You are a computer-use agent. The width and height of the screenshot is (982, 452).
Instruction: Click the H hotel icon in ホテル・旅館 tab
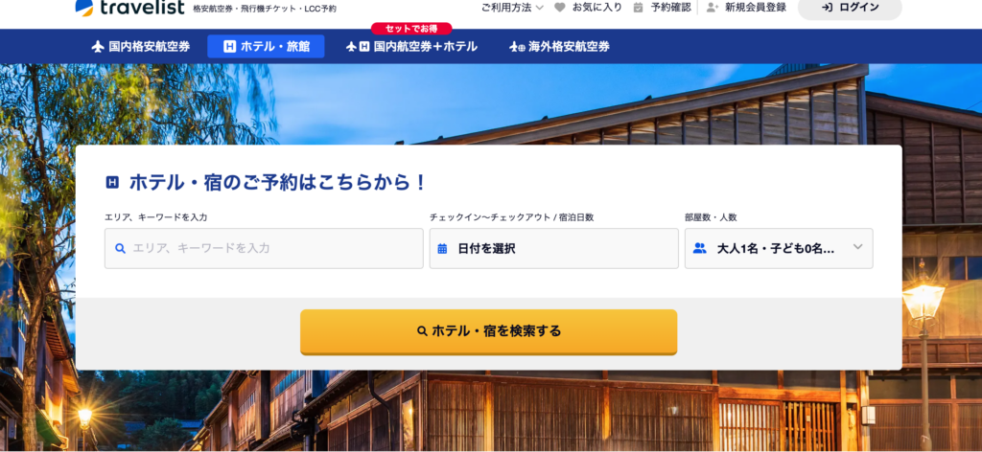point(229,46)
